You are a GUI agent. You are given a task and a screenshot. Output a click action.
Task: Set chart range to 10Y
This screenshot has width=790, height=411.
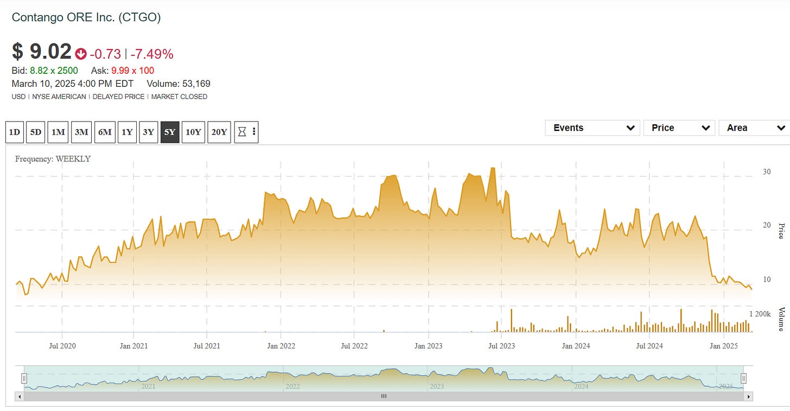(193, 132)
